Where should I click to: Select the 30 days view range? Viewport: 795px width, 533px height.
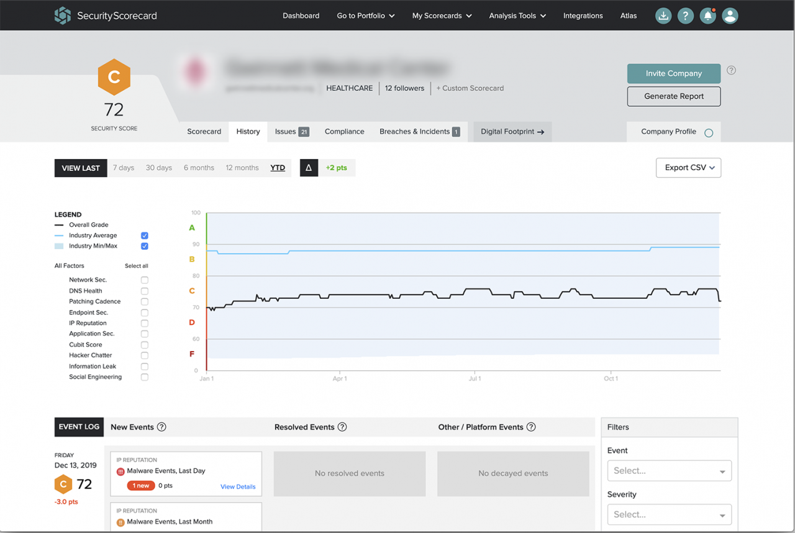pos(159,168)
